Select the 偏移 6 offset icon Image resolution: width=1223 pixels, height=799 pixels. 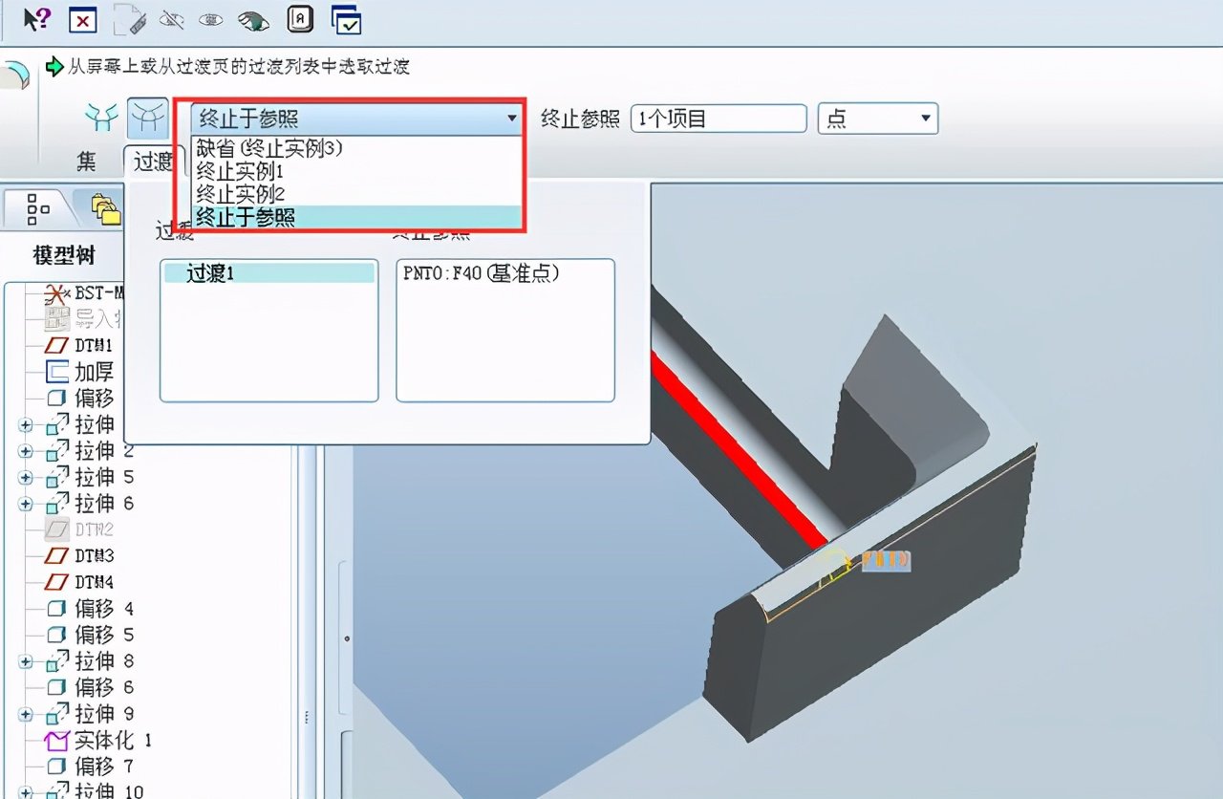click(57, 687)
